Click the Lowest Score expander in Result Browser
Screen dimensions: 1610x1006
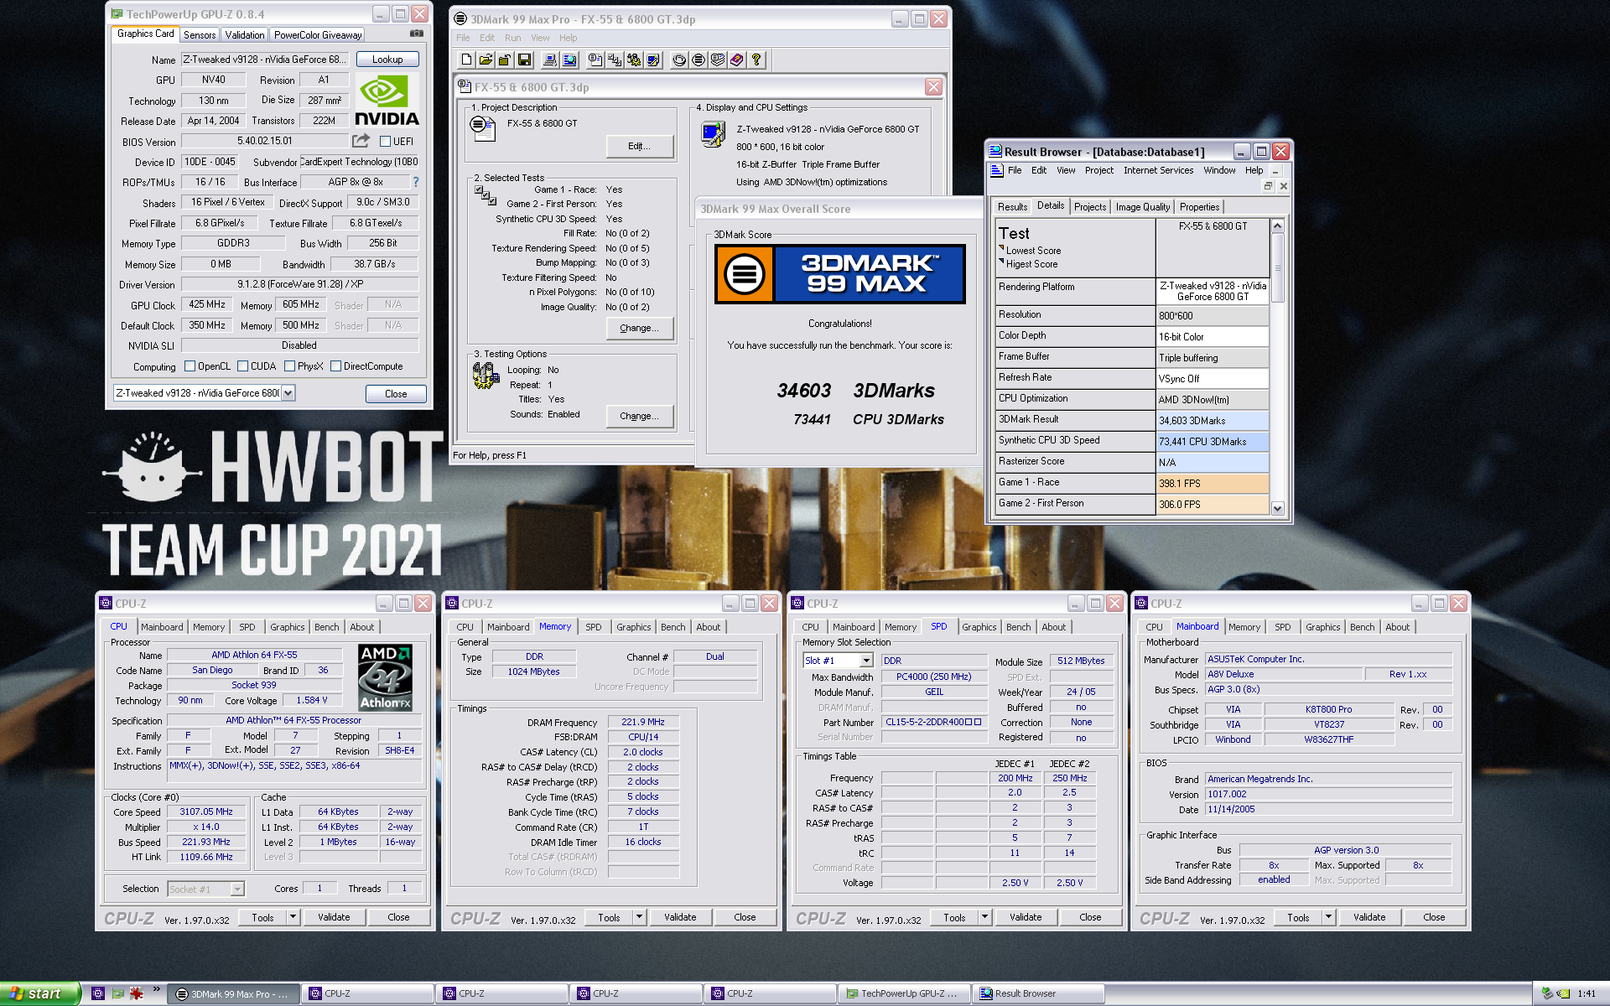pyautogui.click(x=1001, y=248)
